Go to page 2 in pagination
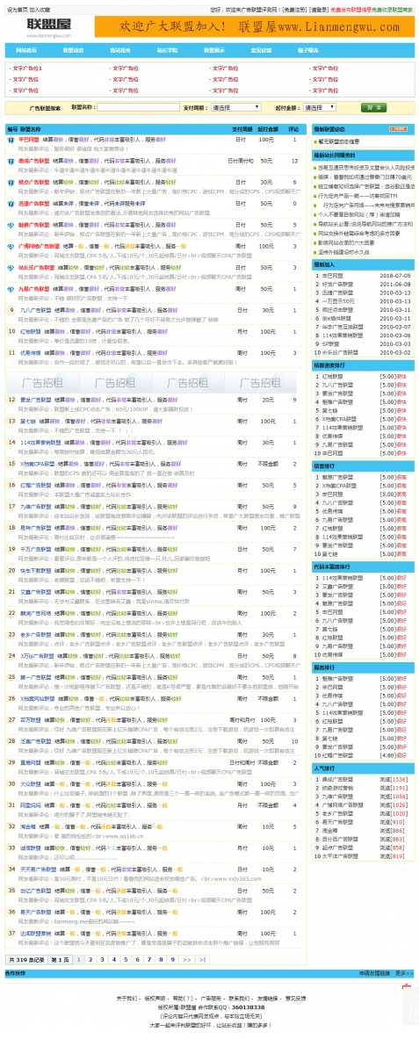Screen dimensions: 419x1039 point(90,959)
